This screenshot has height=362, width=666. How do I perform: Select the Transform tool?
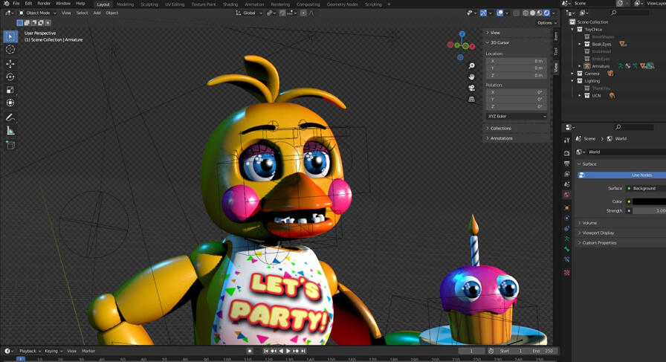click(x=10, y=103)
